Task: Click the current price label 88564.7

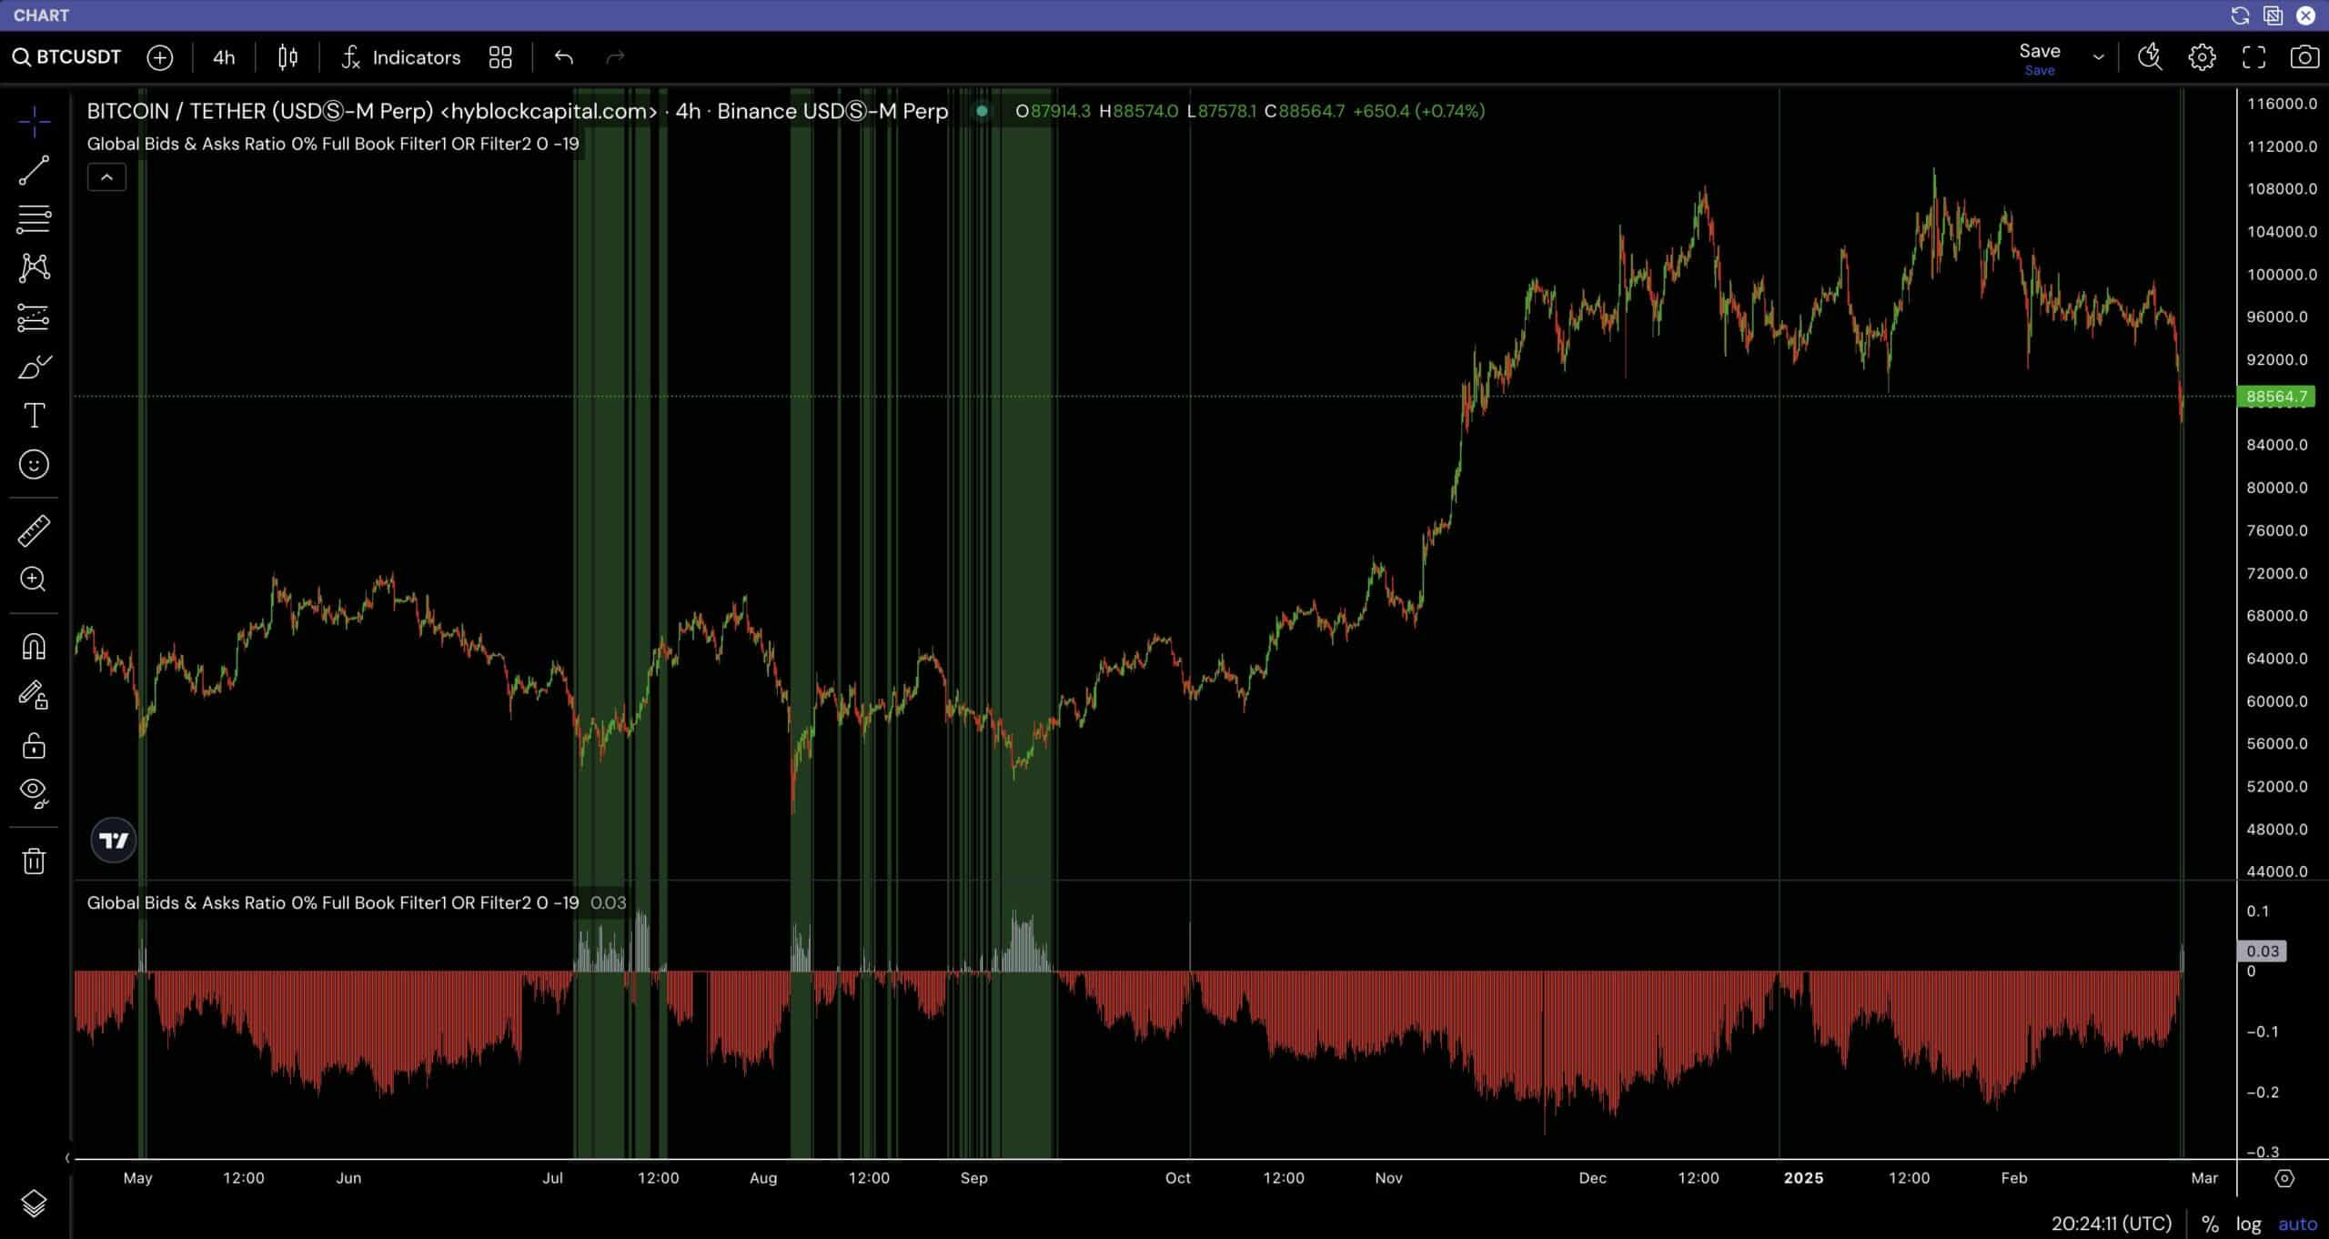Action: point(2277,396)
